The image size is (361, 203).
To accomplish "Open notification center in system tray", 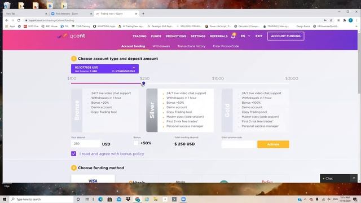I will pyautogui.click(x=355, y=199).
